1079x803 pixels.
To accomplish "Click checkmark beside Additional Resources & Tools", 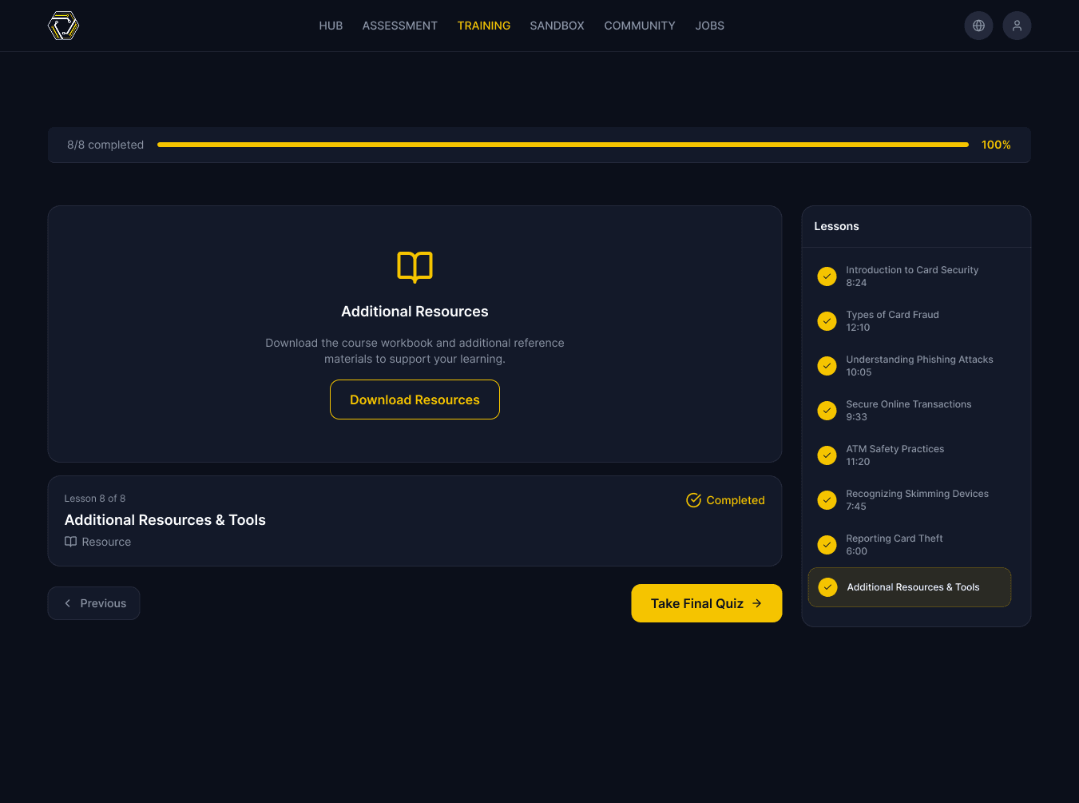I will (827, 587).
